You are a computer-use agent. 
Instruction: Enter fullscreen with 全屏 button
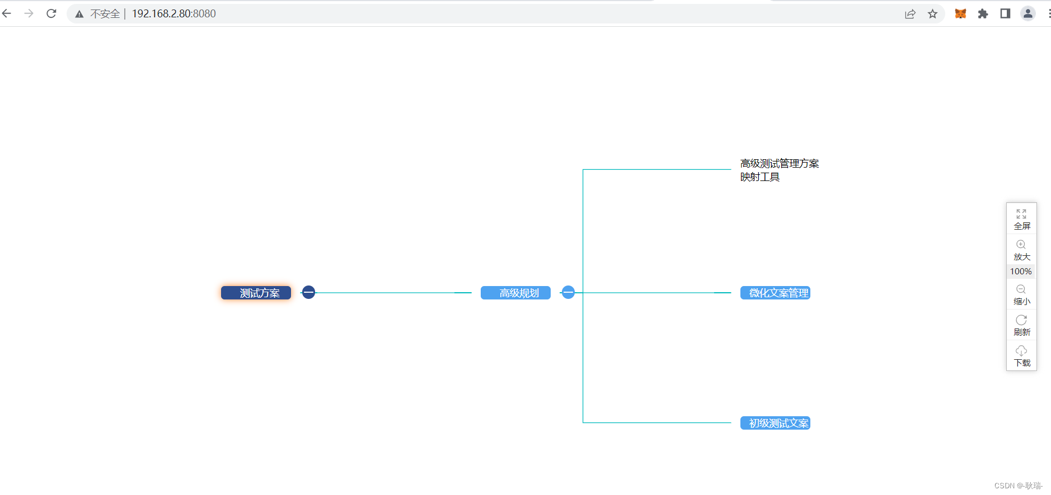1021,220
